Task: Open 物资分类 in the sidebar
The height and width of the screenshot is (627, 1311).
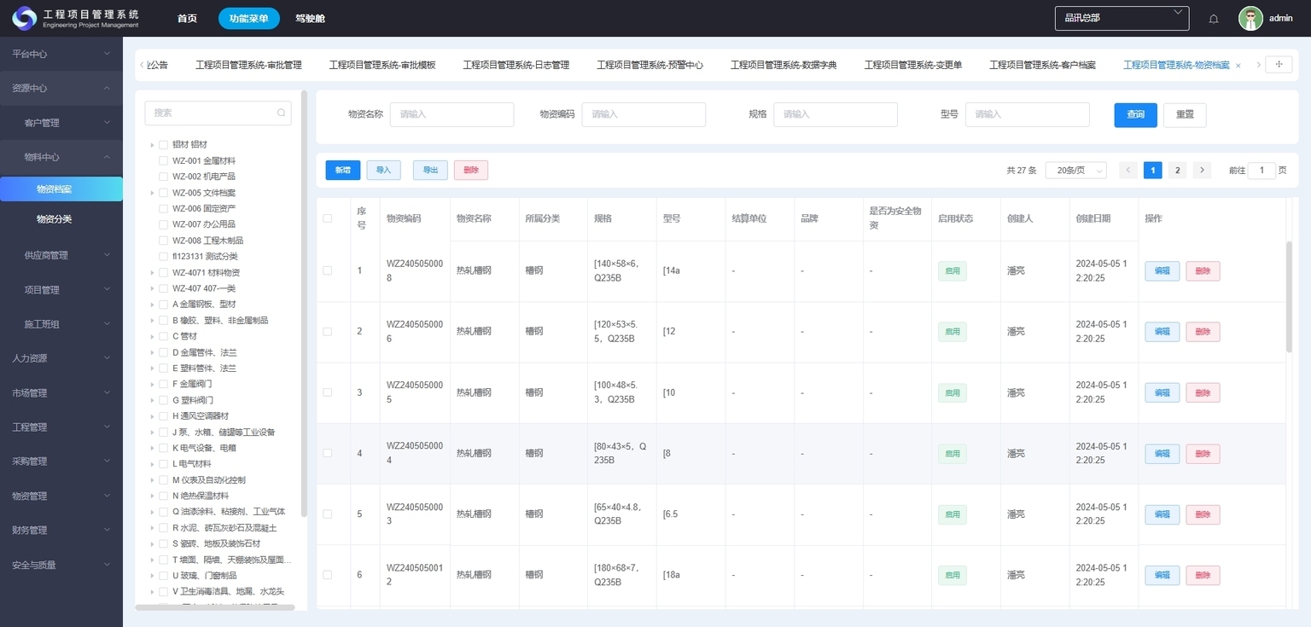Action: (x=54, y=219)
